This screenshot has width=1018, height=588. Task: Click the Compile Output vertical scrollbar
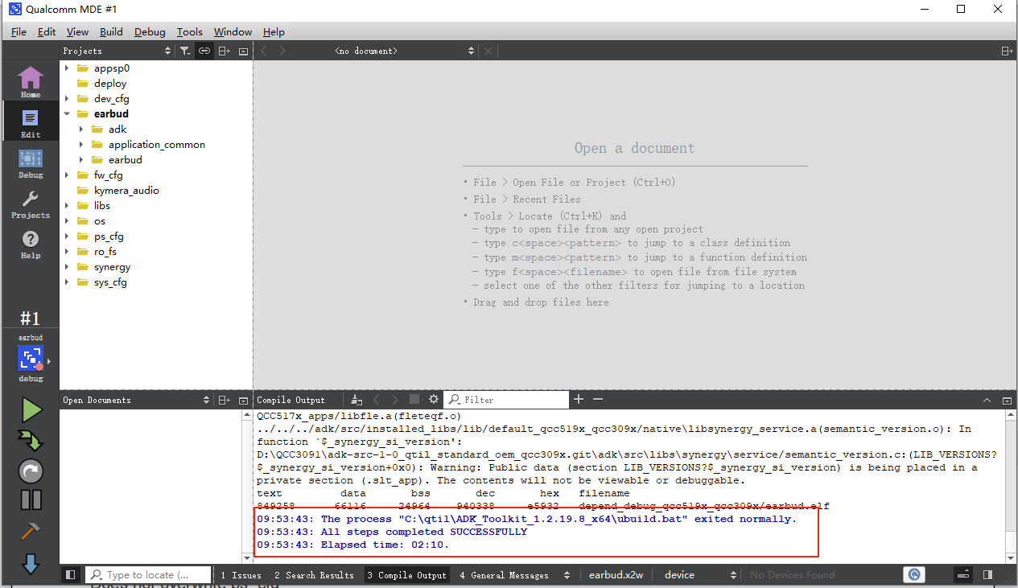pos(1011,486)
